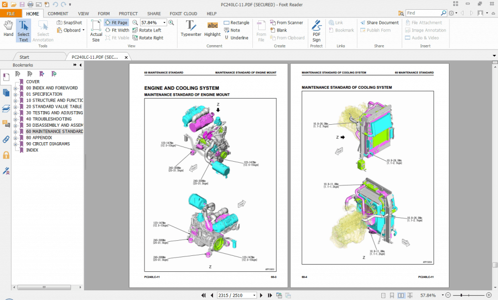
Task: Open the HELP tab
Action: coord(212,14)
